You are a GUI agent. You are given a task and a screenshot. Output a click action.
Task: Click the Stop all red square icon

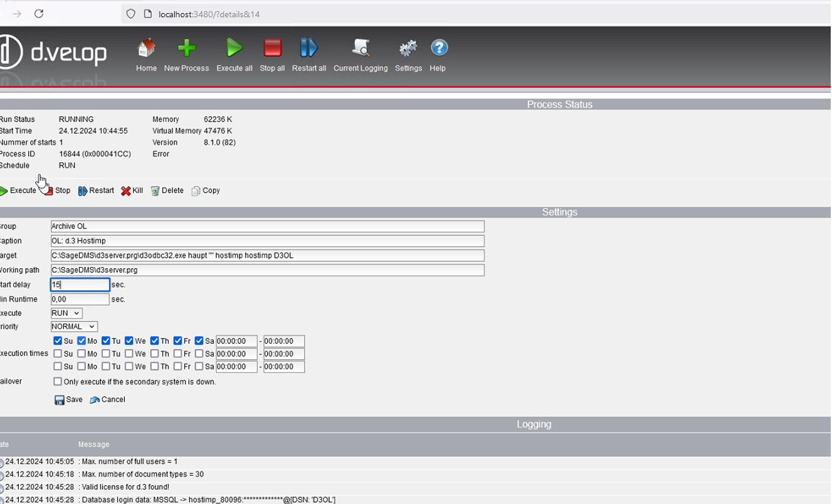[x=272, y=48]
